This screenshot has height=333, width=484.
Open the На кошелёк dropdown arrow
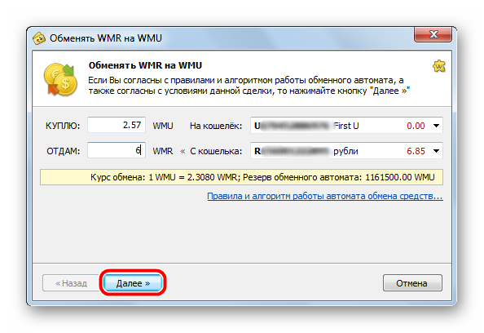436,126
